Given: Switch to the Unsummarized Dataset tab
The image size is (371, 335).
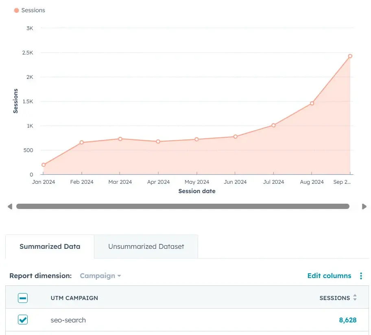Looking at the screenshot, I should tap(146, 246).
